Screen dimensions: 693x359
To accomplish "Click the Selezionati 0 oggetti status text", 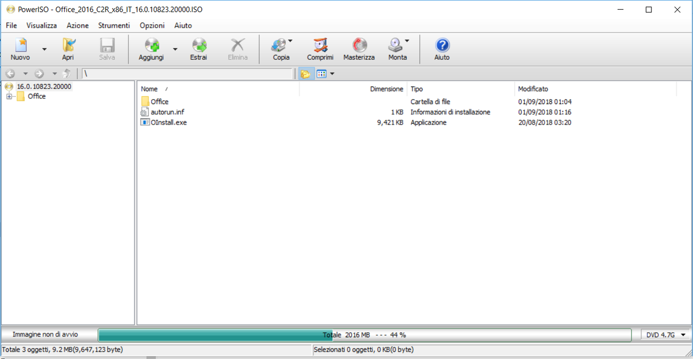I will pyautogui.click(x=363, y=350).
